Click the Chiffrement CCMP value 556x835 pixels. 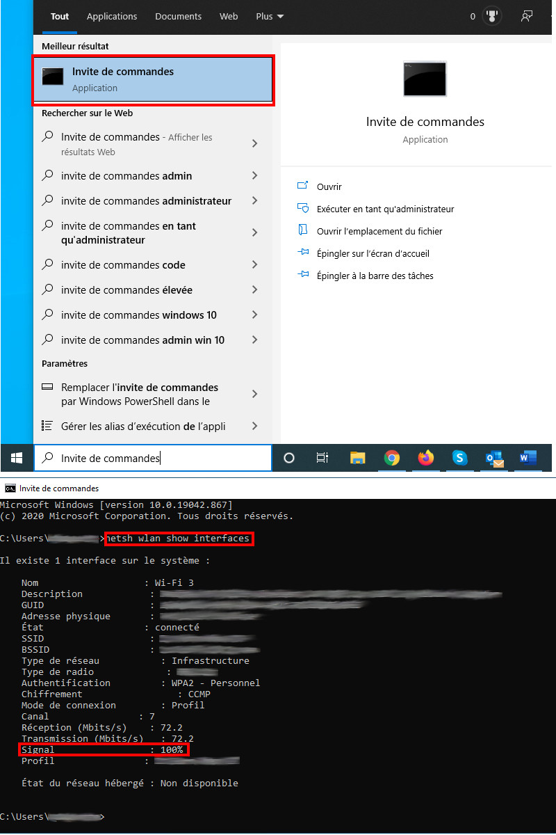click(x=199, y=694)
